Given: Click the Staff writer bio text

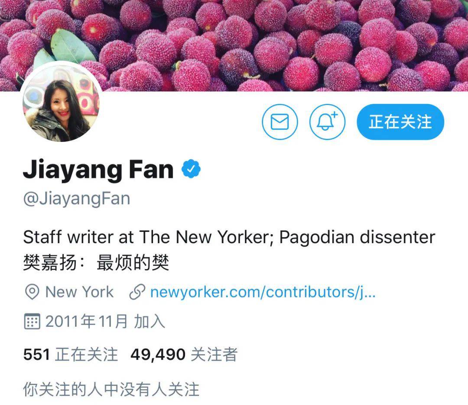Looking at the screenshot, I should tap(229, 237).
